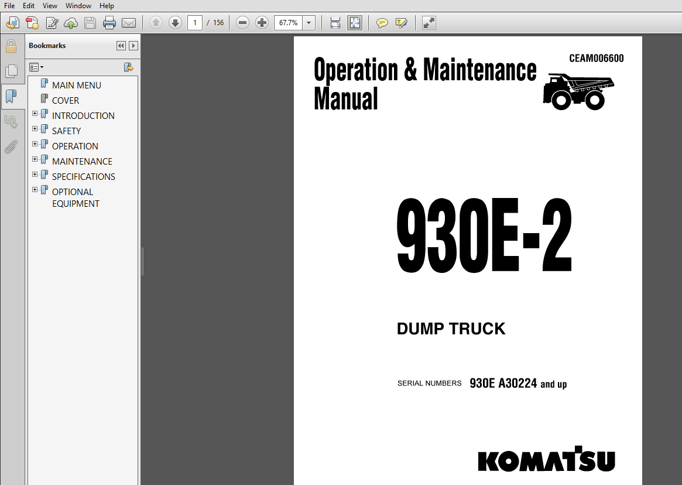Zoom in with the plus button
The height and width of the screenshot is (485, 682).
(262, 23)
